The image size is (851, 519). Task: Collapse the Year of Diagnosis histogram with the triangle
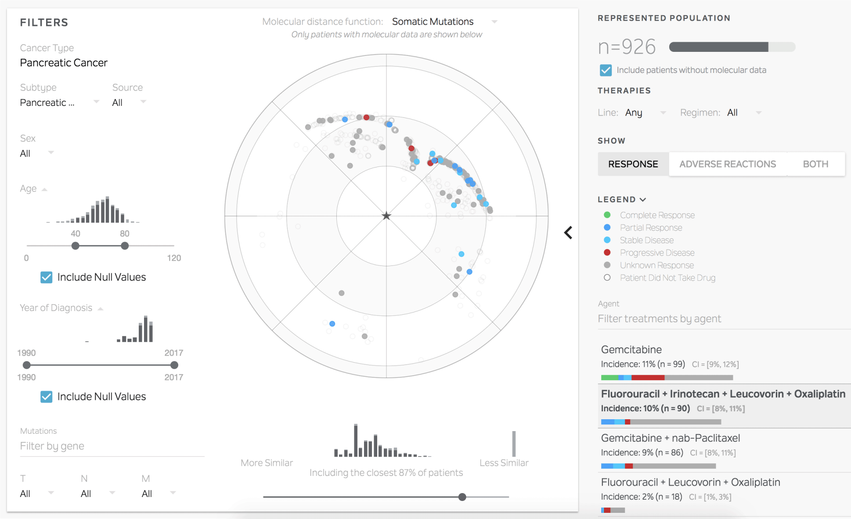coord(100,308)
